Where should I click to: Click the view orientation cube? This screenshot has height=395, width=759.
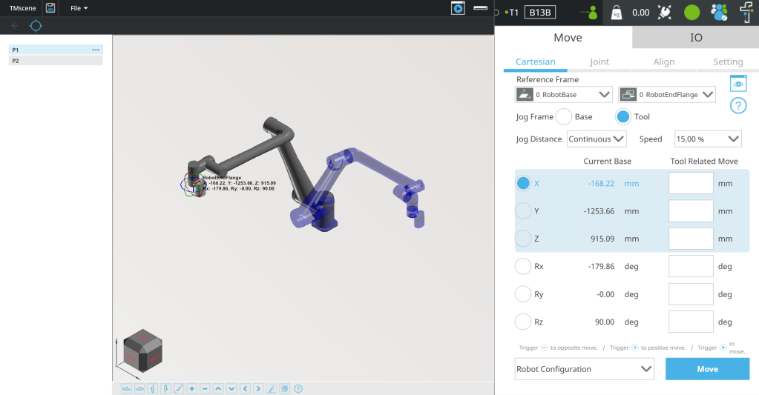click(142, 351)
